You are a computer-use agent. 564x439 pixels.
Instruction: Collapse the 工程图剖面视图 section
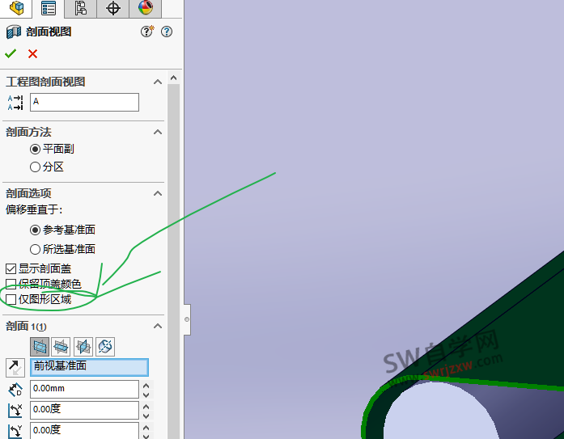point(158,82)
